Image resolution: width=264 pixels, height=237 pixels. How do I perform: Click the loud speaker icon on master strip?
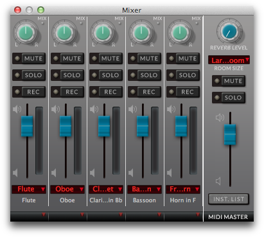coord(220,118)
